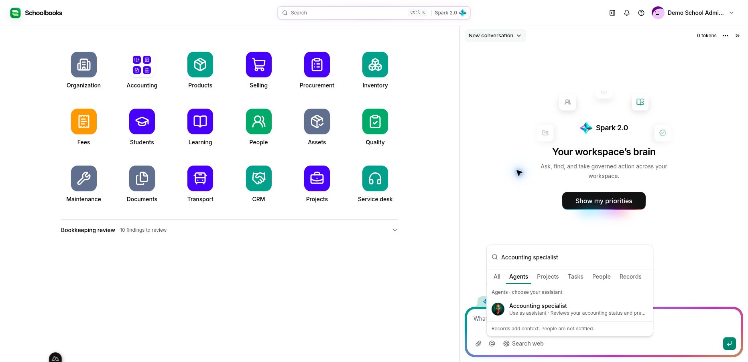
Task: Open the Maintenance module
Action: click(83, 178)
